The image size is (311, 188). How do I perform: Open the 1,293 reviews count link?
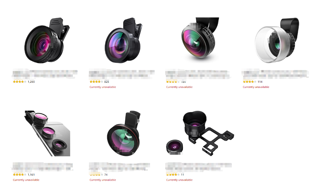coord(31,82)
